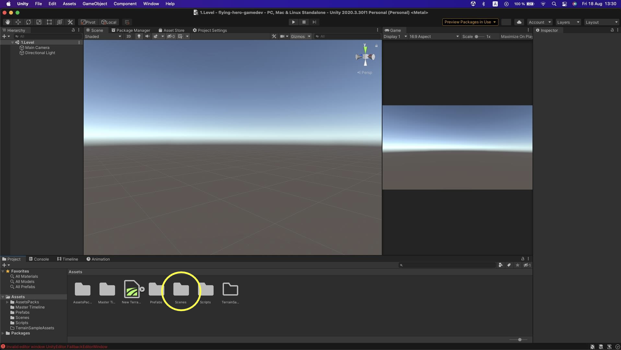Click the Wi-Fi menu bar icon
Screen dimensions: 621x350
tap(543, 4)
